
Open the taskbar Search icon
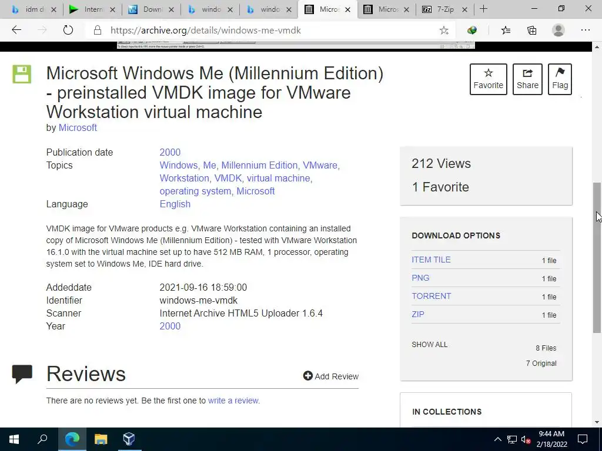[x=42, y=439]
